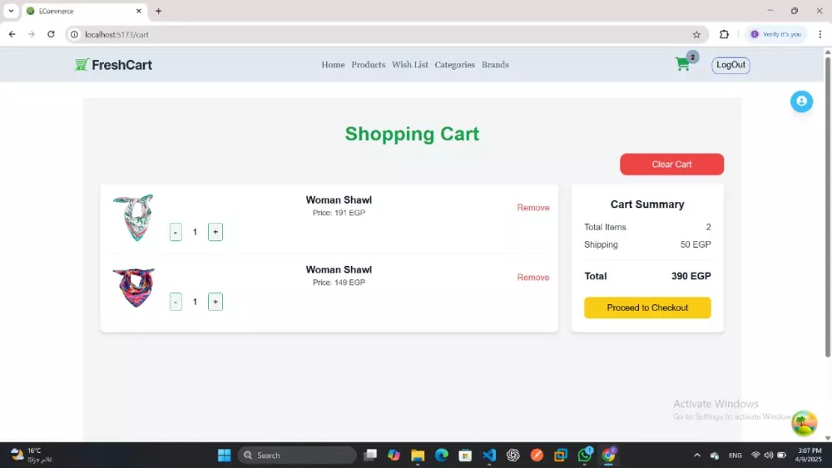Click Proceed to Checkout

click(x=647, y=308)
